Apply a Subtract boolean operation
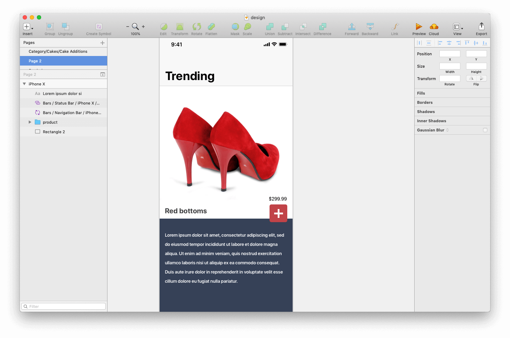Viewport: 510px width, 338px height. click(285, 27)
